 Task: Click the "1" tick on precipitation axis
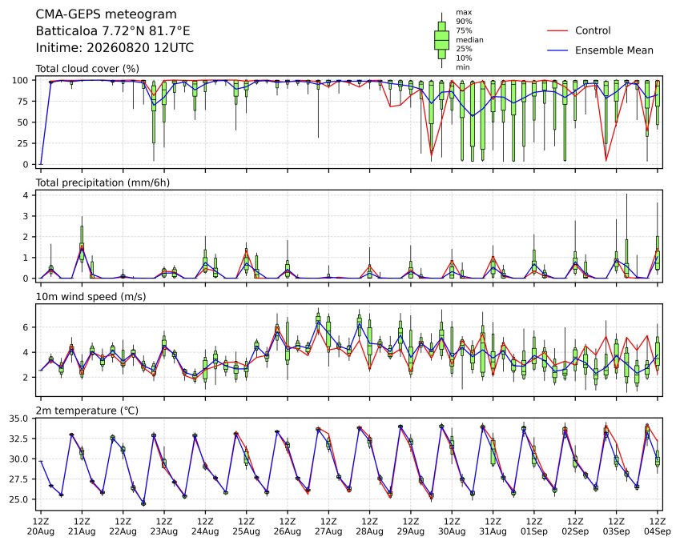(26, 258)
